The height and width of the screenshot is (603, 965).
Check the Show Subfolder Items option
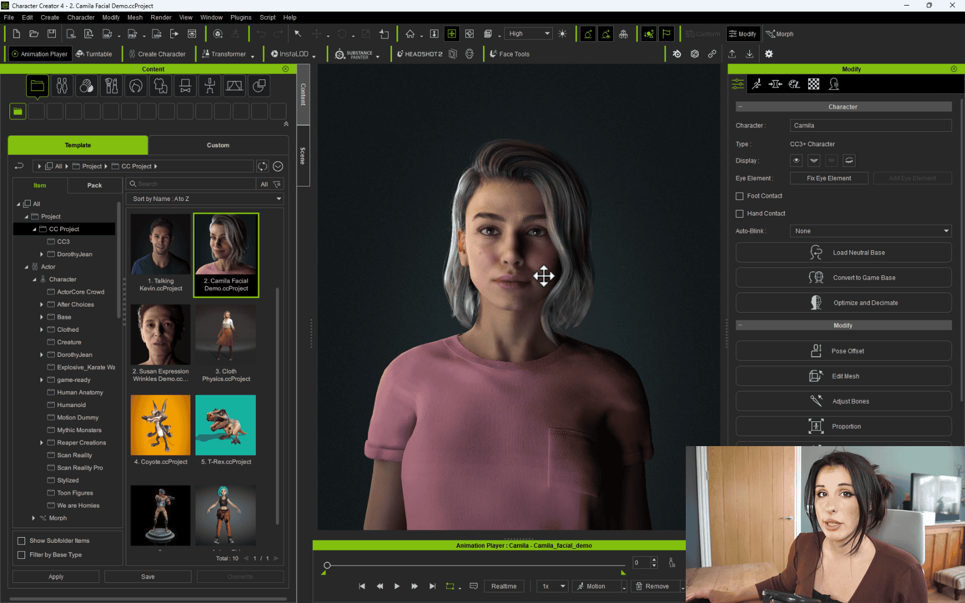[21, 540]
